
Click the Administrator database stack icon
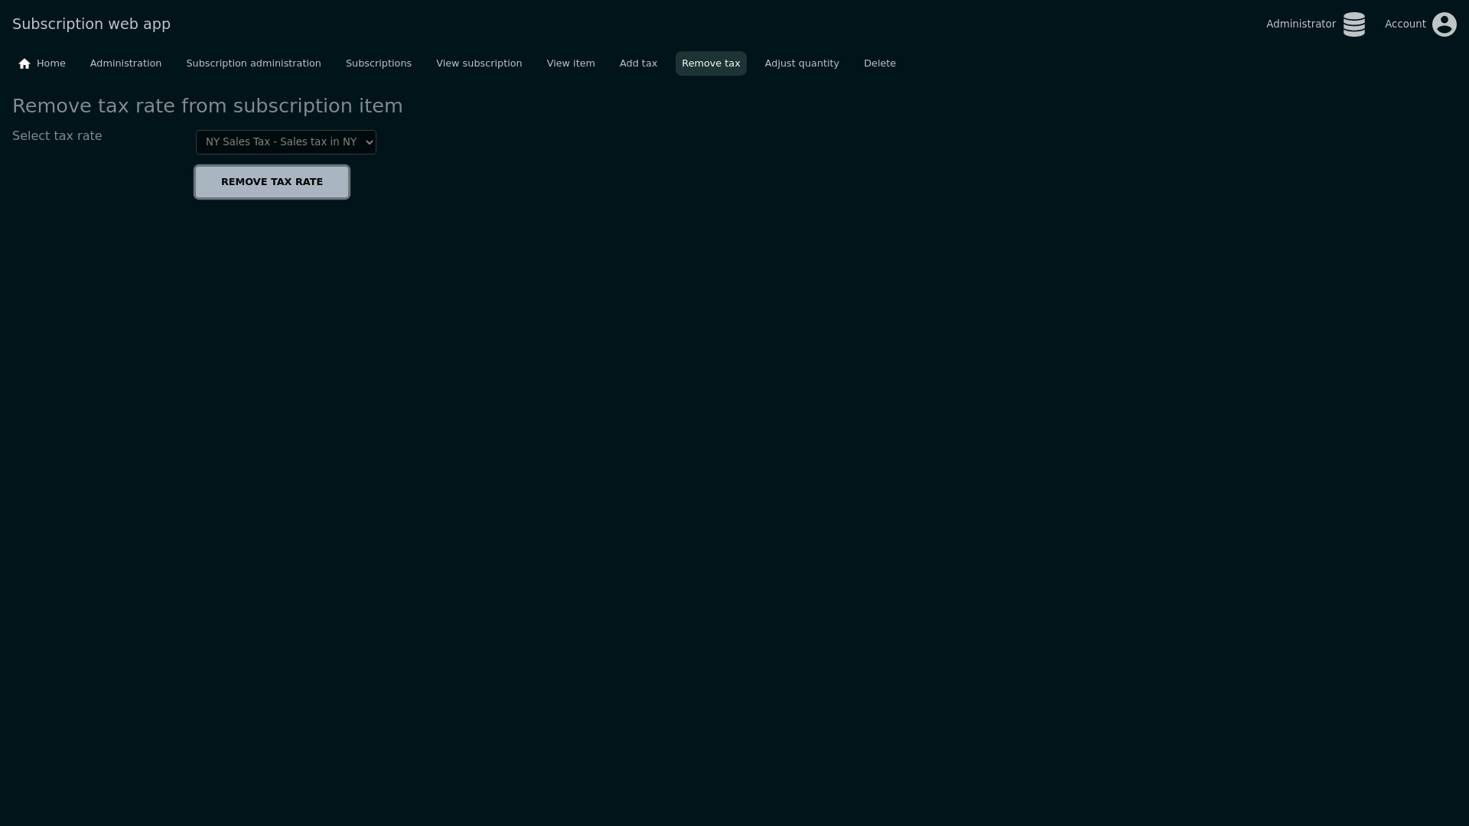1353,24
